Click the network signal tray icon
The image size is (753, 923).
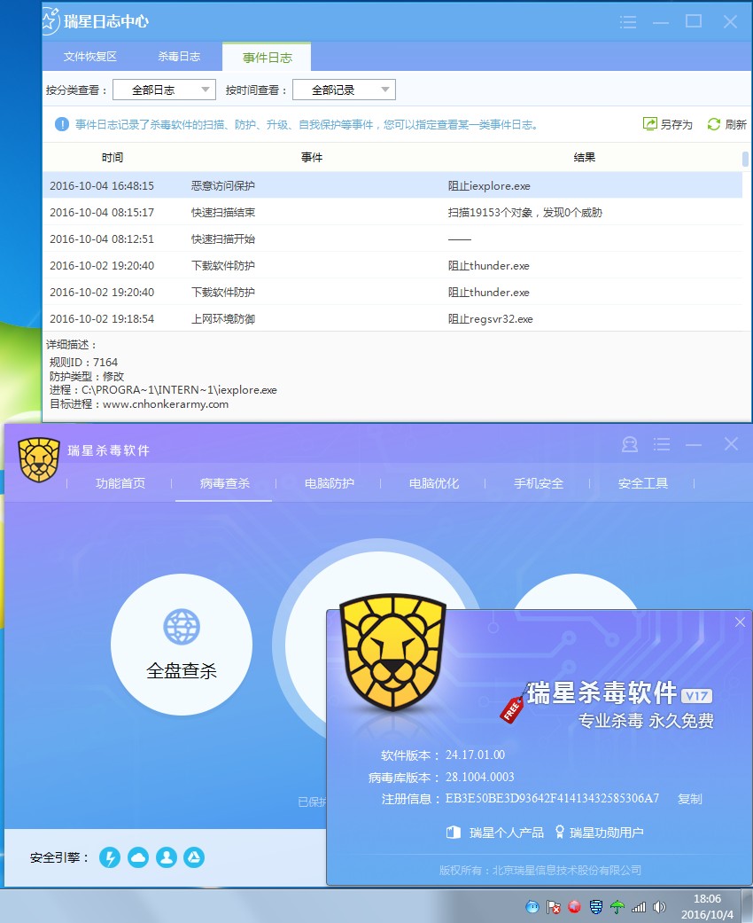pyautogui.click(x=639, y=907)
